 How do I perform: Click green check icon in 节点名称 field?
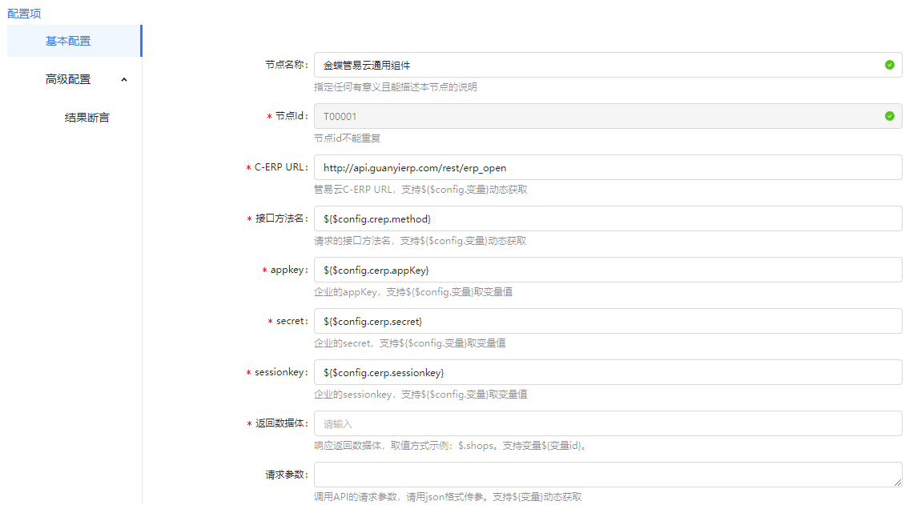click(x=889, y=65)
